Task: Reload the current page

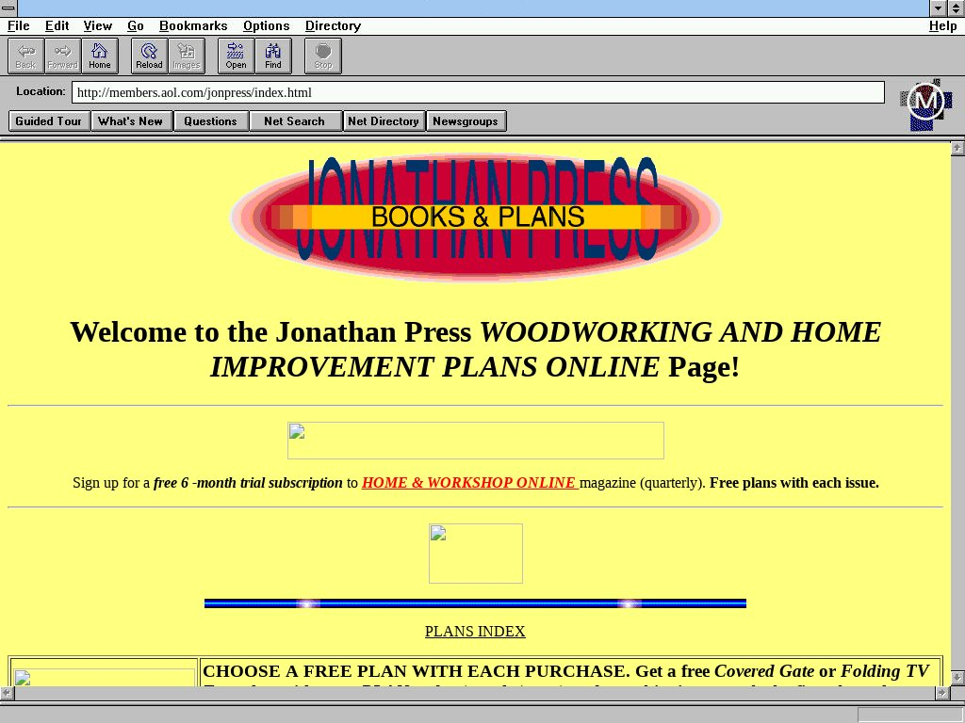Action: [x=149, y=56]
